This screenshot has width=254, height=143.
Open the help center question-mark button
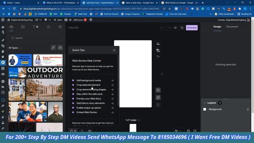coord(73,131)
